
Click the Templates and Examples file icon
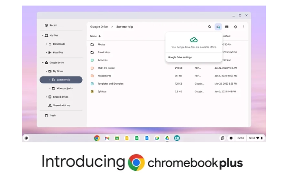[x=92, y=84]
